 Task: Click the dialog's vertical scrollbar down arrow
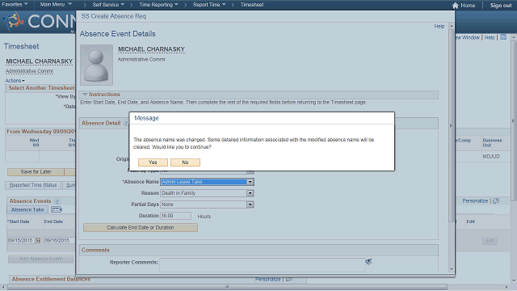coord(452,269)
